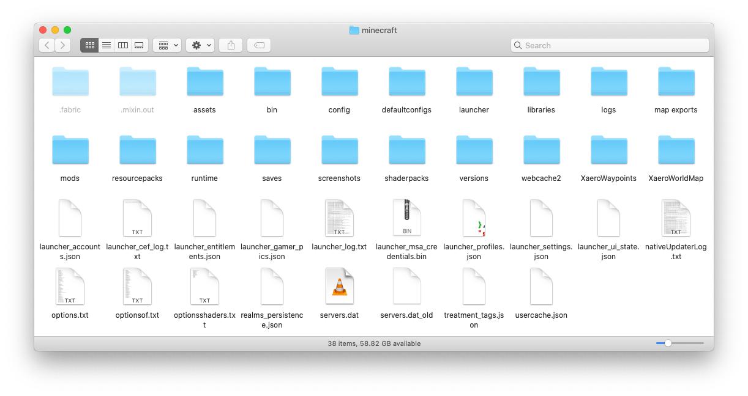This screenshot has width=748, height=396.
Task: Click the tag button
Action: point(258,45)
